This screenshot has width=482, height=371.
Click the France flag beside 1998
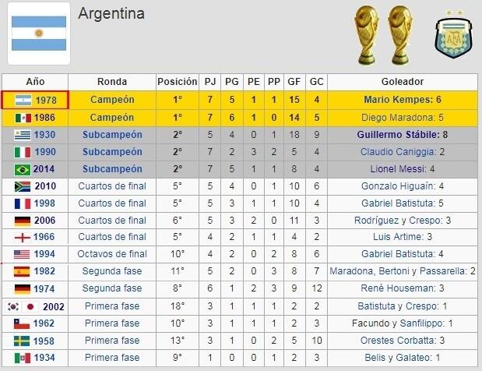(x=23, y=203)
